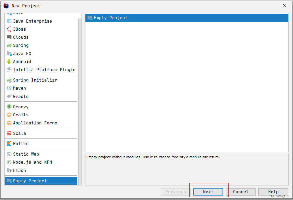The height and width of the screenshot is (200, 293).
Task: Click the IntelliJ Platform Plugin icon
Action: [x=9, y=70]
